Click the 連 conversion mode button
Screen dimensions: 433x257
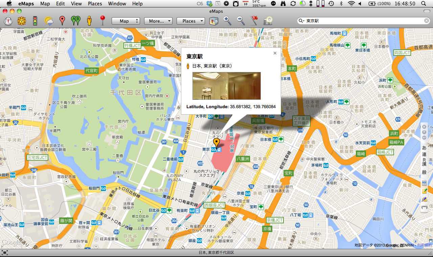pyautogui.click(x=424, y=154)
